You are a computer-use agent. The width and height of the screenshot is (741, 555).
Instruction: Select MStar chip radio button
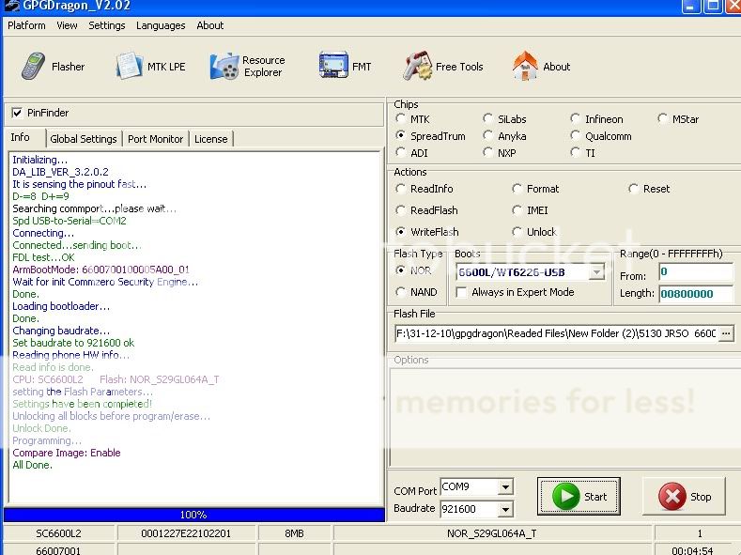pos(662,118)
